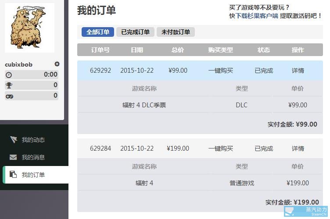
Task: Click the 订单号 column header
Action: click(100, 50)
